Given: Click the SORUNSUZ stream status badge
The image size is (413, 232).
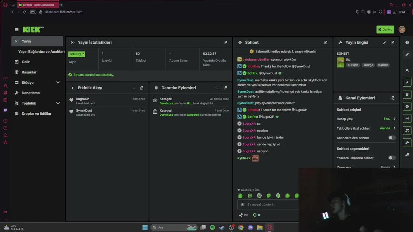Looking at the screenshot, I should tap(76, 54).
